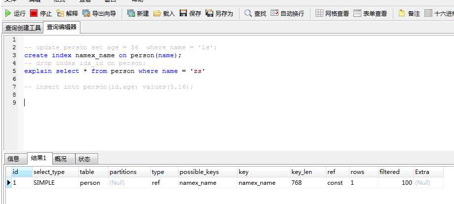
Task: Create a new query with 新建
Action: [x=138, y=13]
